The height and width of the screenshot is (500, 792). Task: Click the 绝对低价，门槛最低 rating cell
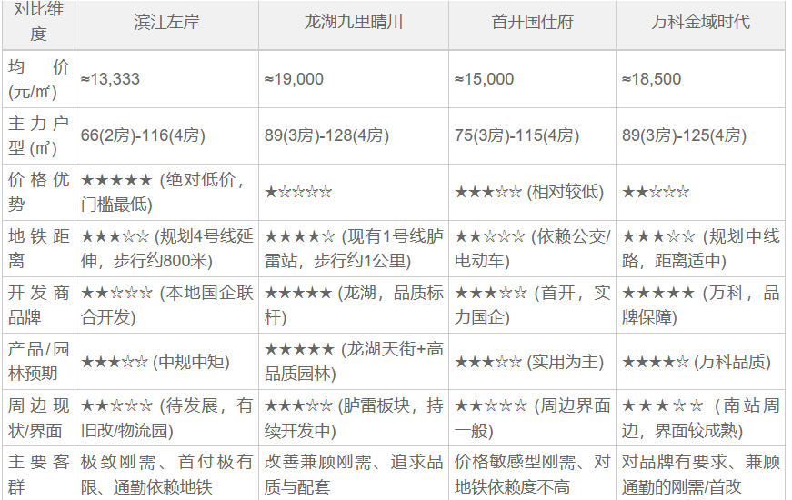click(x=166, y=192)
